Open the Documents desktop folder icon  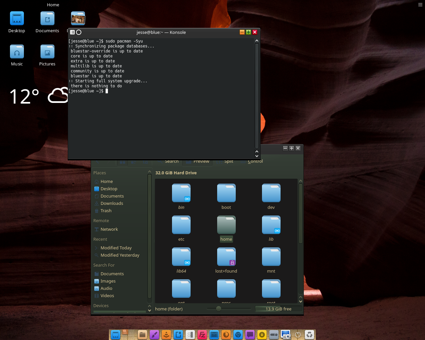pos(47,22)
